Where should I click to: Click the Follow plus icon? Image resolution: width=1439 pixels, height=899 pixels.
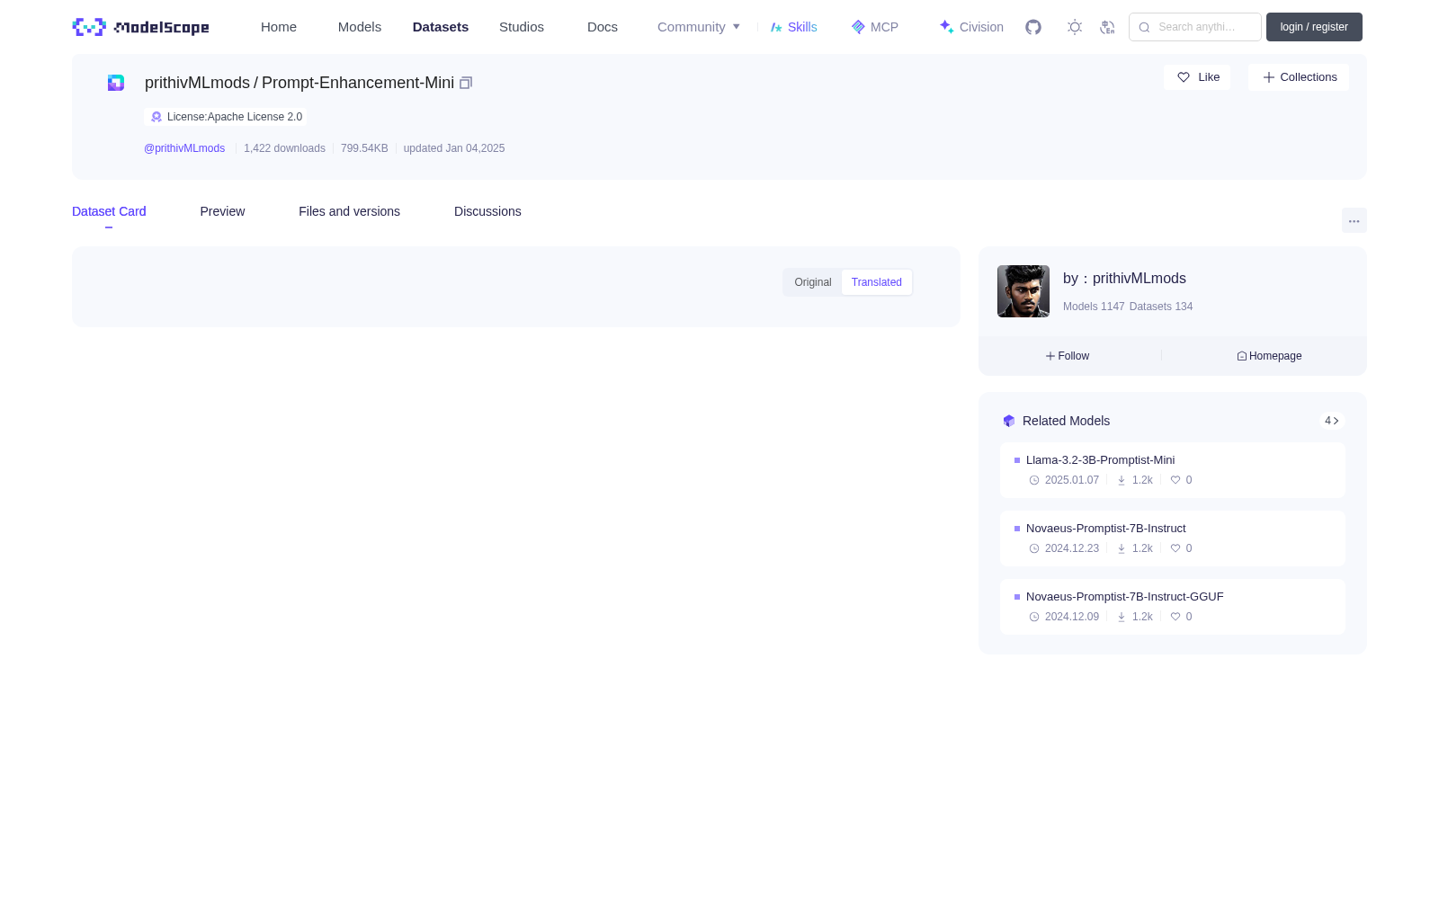1050,356
